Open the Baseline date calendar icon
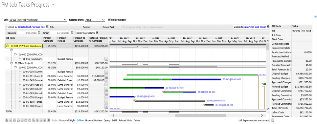Viewport: 317px width, 124px height. 39,33
